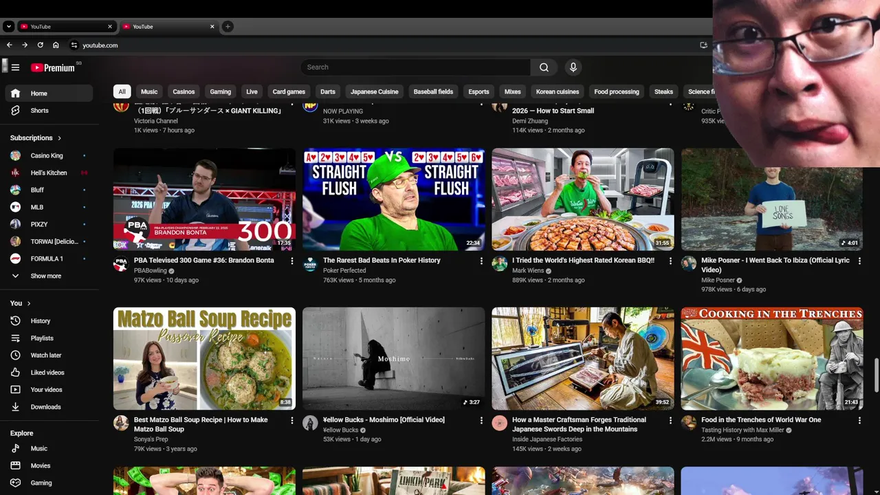Close the first YouTube tab
The image size is (880, 495).
[109, 27]
